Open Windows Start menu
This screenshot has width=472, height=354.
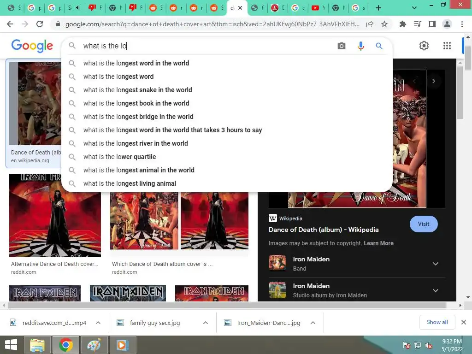[x=11, y=345]
